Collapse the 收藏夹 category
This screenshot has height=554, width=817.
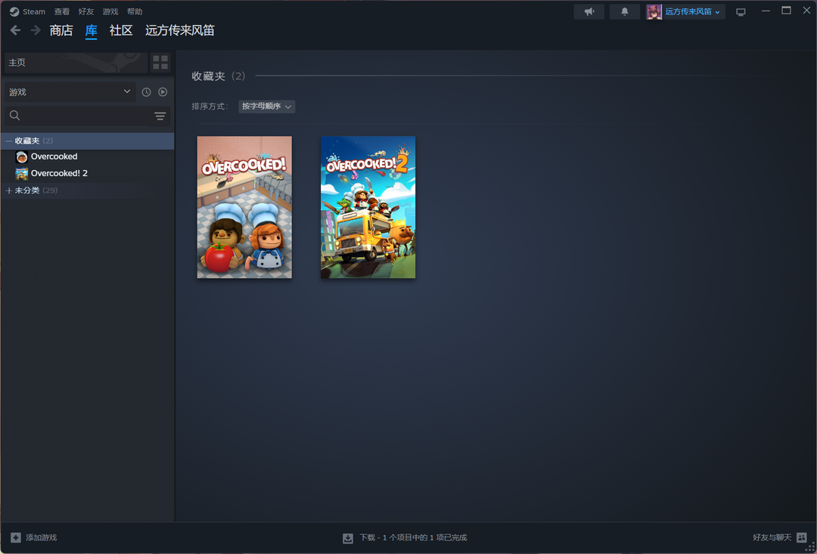click(9, 141)
